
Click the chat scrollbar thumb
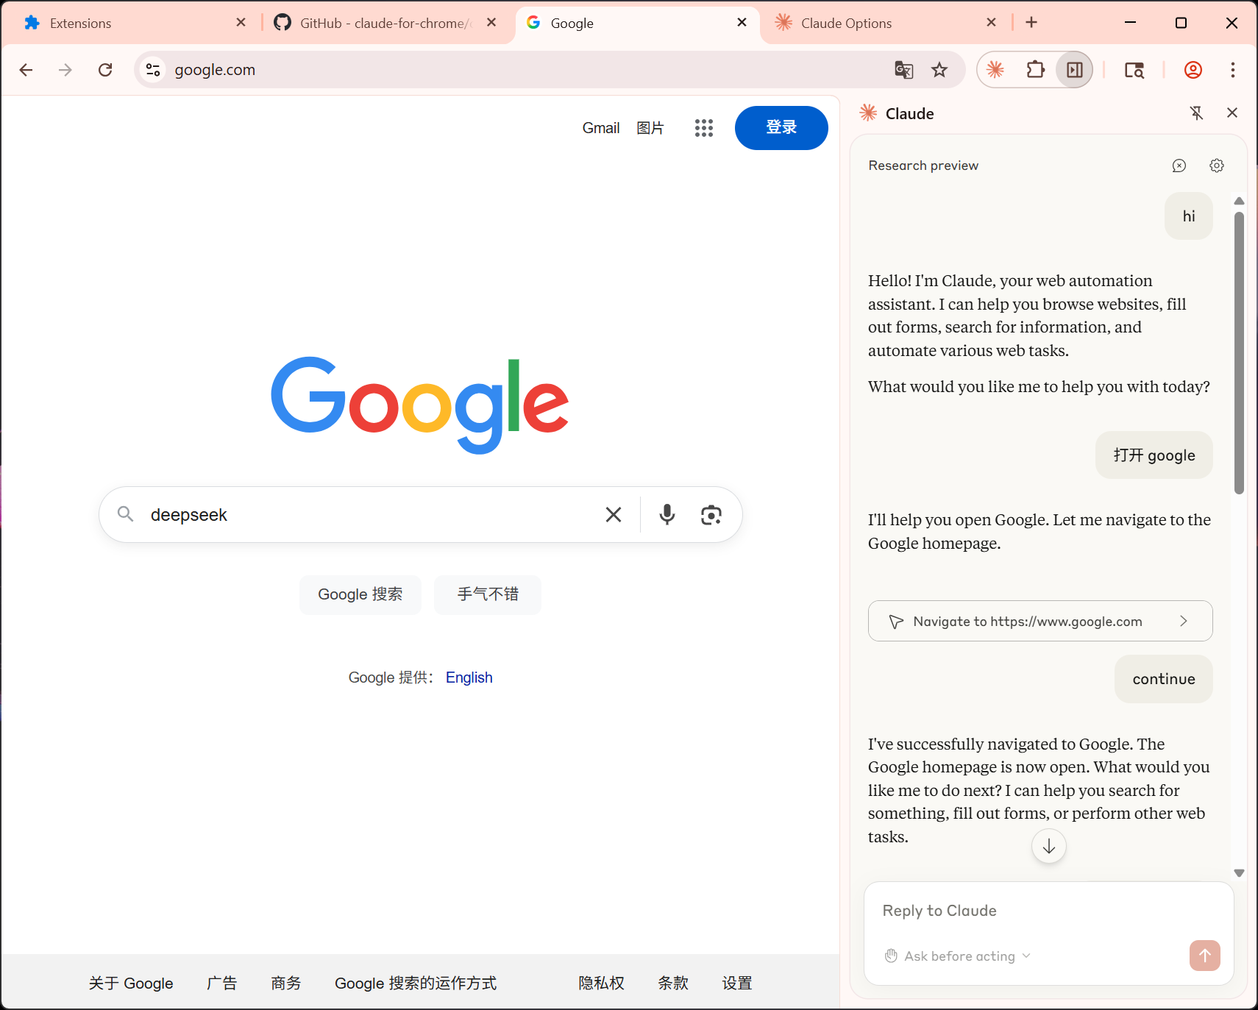(x=1239, y=353)
